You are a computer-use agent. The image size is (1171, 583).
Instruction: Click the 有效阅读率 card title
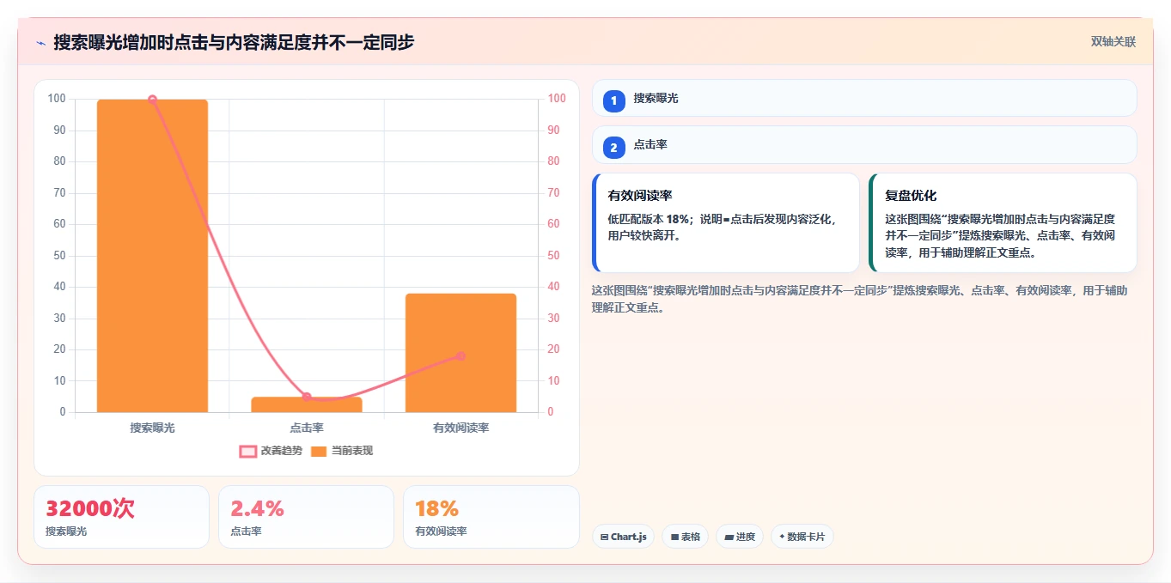[x=639, y=196]
